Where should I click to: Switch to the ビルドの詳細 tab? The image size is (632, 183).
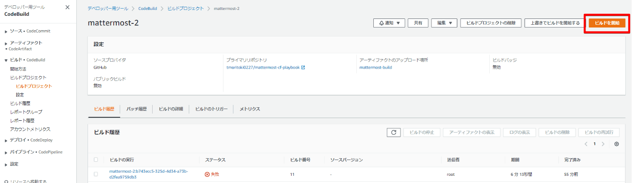point(171,109)
